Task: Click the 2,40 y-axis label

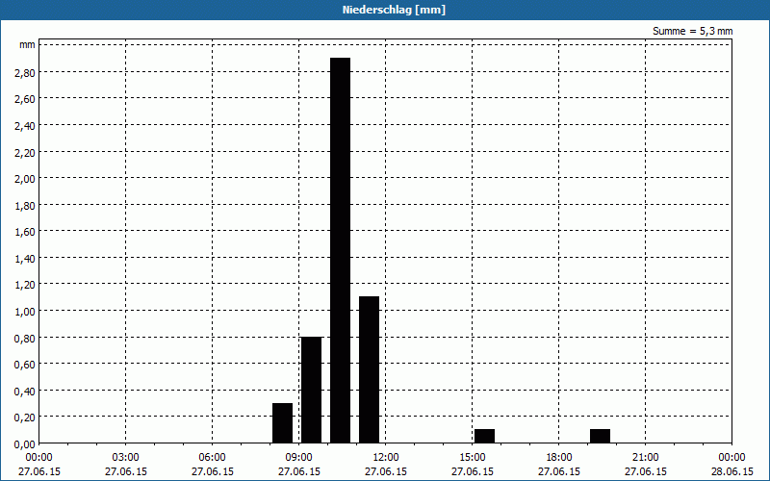Action: pos(25,126)
